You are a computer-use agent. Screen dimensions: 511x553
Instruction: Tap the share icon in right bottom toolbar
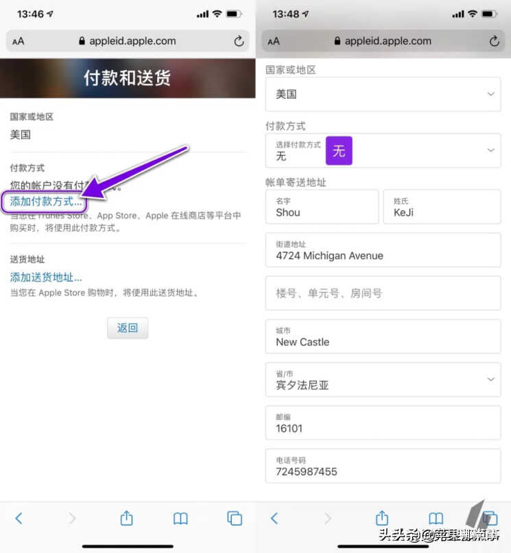click(382, 518)
